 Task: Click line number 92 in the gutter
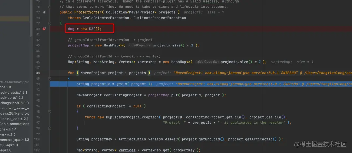(x=38, y=95)
